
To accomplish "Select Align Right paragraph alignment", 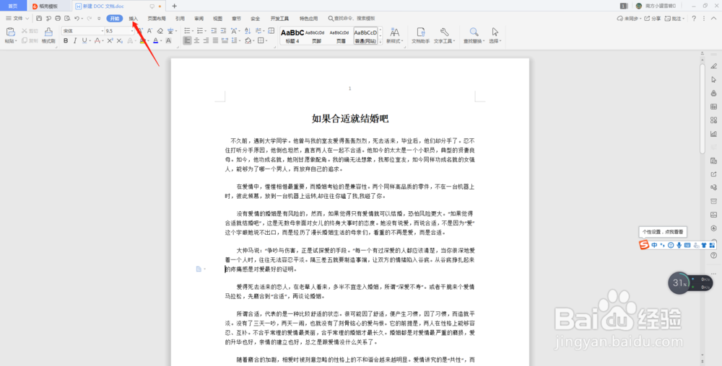I will tap(206, 41).
